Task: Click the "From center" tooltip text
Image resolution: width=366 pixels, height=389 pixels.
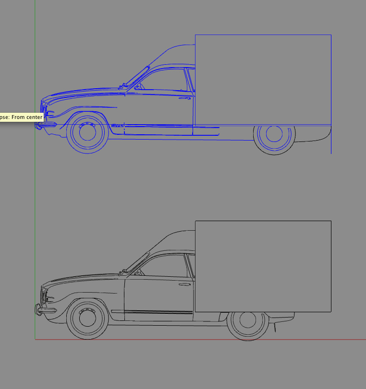Action: click(x=27, y=117)
